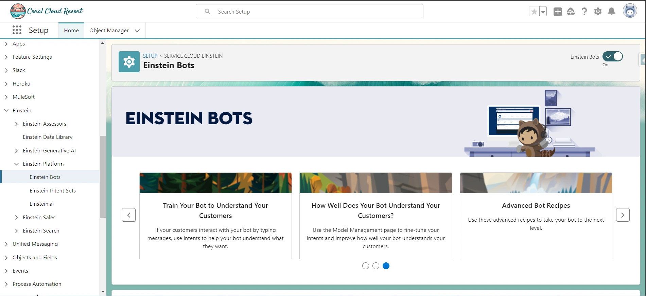
Task: Click the Coral Cloud Resort logo
Action: 47,11
